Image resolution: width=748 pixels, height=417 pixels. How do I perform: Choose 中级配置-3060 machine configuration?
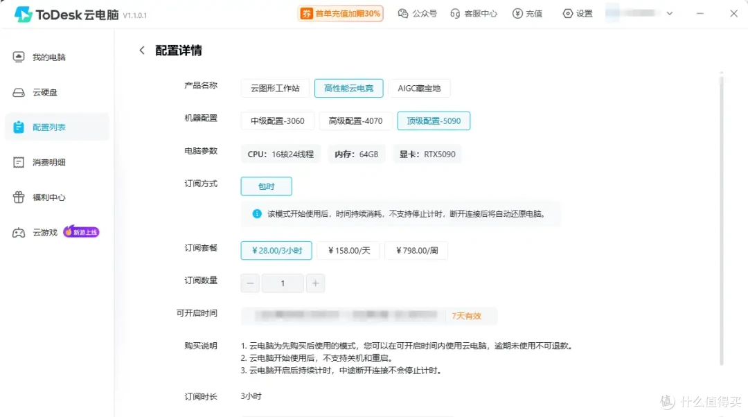pyautogui.click(x=277, y=121)
